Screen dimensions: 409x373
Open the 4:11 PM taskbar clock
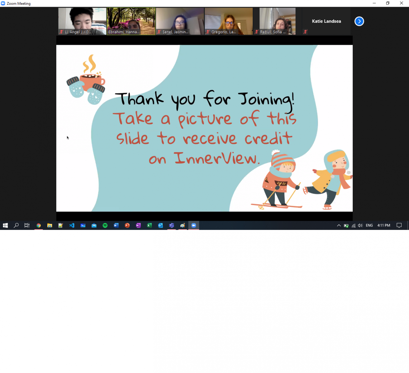pyautogui.click(x=384, y=225)
